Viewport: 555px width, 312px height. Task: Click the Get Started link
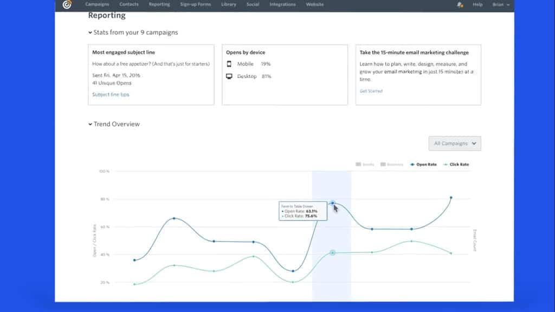coord(371,91)
